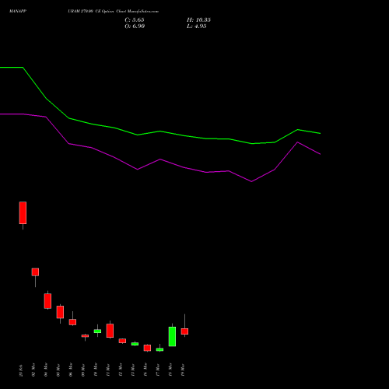Screen dimensions: 389x389
Task: Click the open value O: 6.90
Action: click(135, 26)
